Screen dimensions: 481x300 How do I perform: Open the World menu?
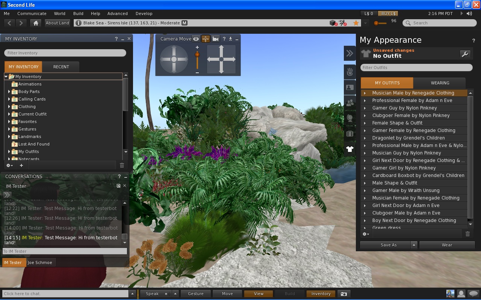59,13
